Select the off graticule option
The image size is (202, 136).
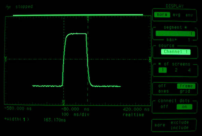click(162, 86)
